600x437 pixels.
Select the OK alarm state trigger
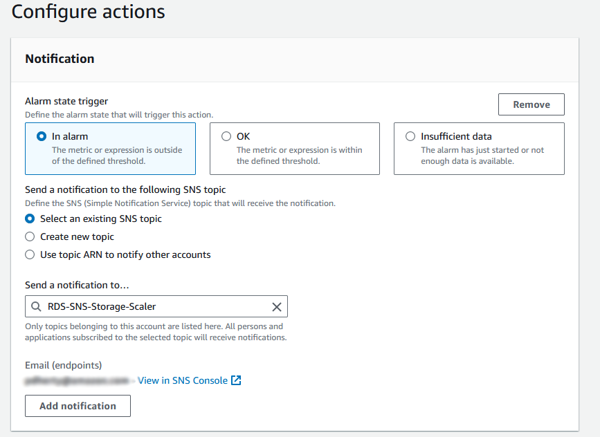point(226,136)
